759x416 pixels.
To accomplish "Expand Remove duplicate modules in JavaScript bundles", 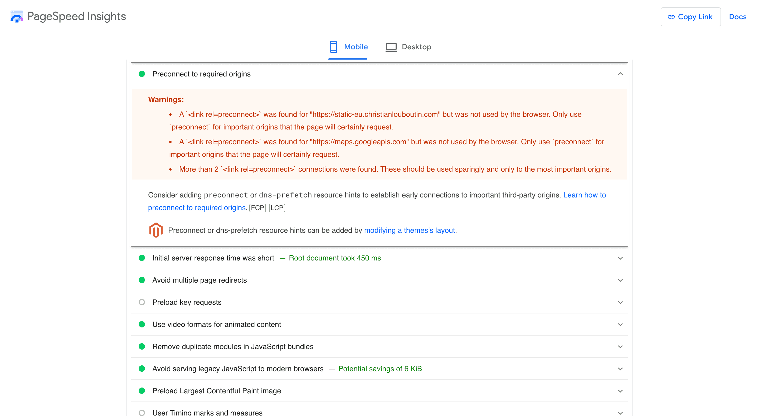I will [621, 346].
